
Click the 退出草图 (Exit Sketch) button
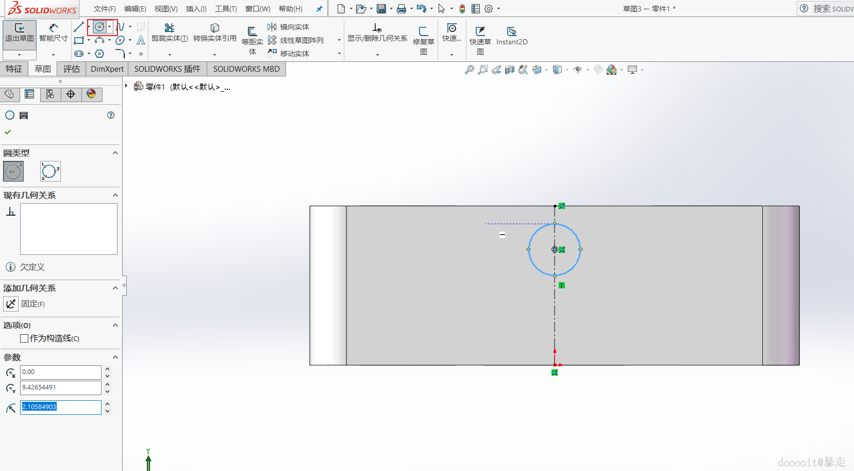20,33
